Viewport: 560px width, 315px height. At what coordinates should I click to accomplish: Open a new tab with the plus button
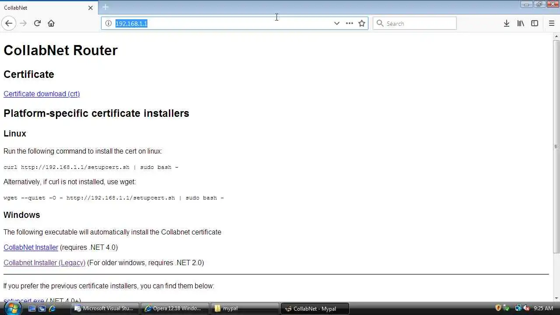105,7
